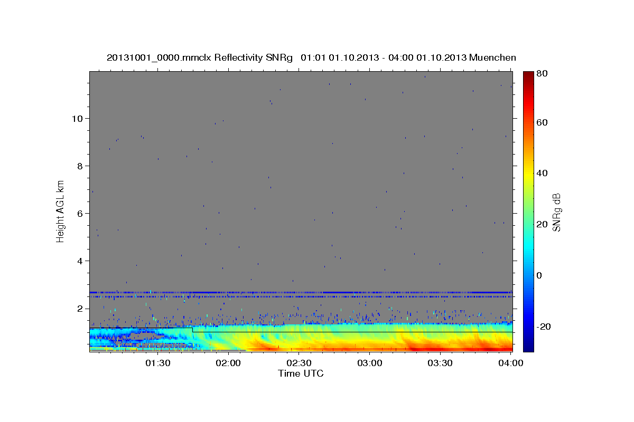Click the colorbar value -20
This screenshot has height=422, width=634.
pos(545,327)
